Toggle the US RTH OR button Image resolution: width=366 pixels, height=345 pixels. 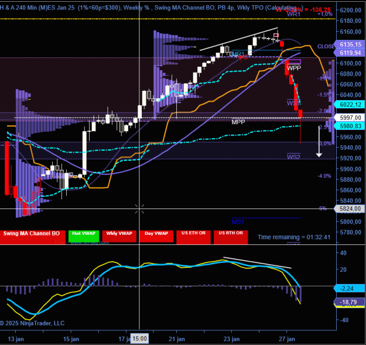click(x=231, y=237)
